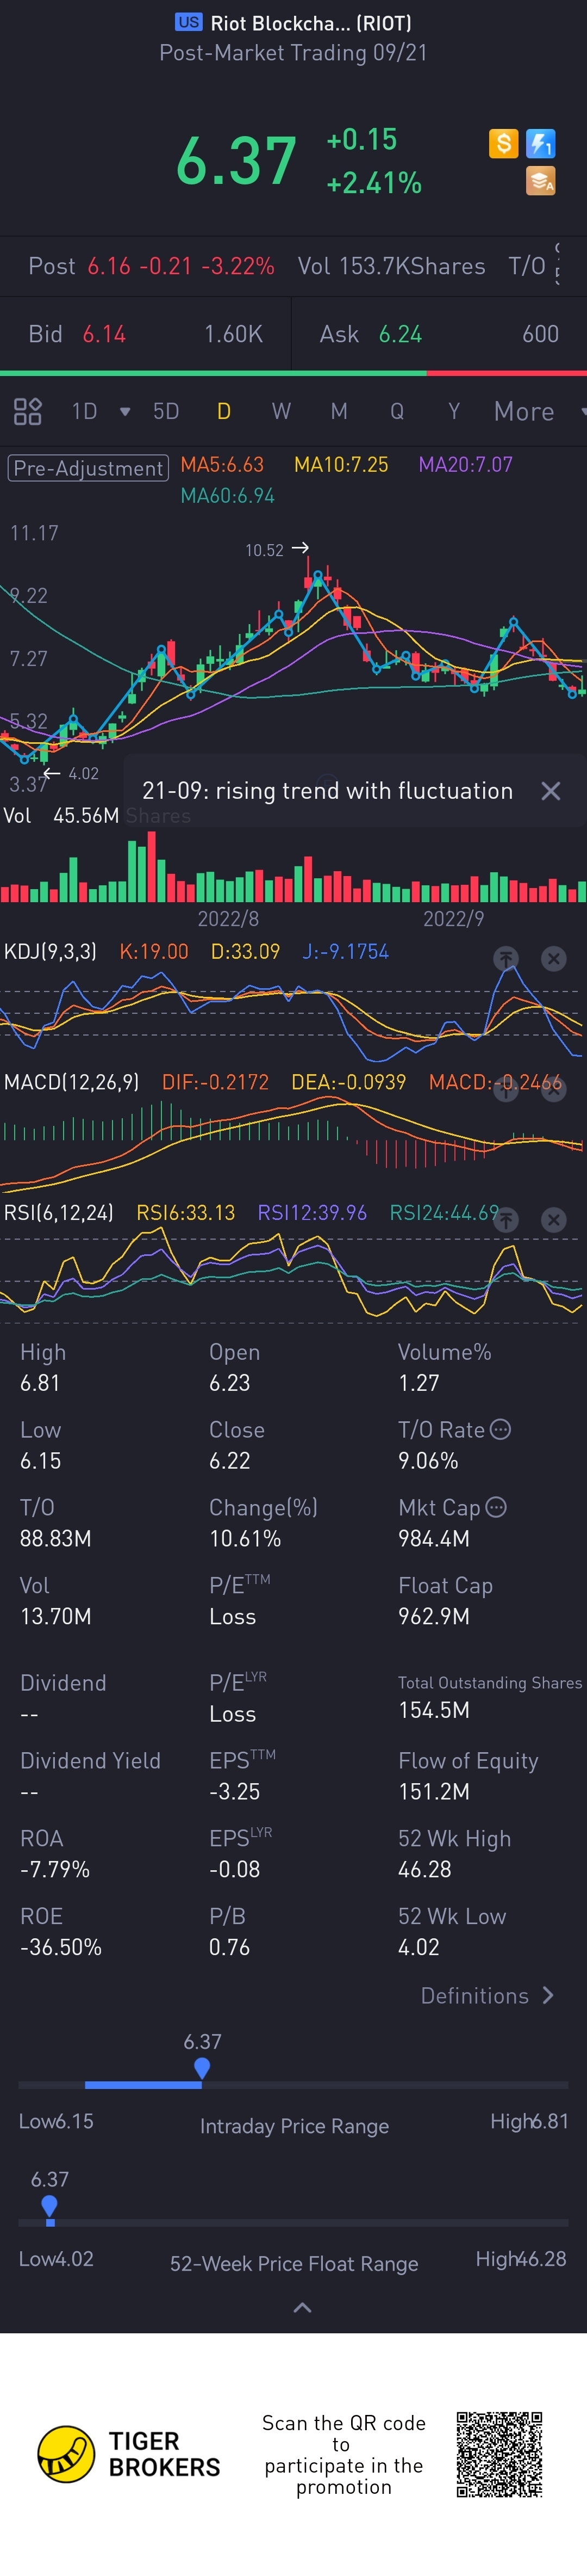
Task: Tap the current price 6.37
Action: [x=235, y=160]
